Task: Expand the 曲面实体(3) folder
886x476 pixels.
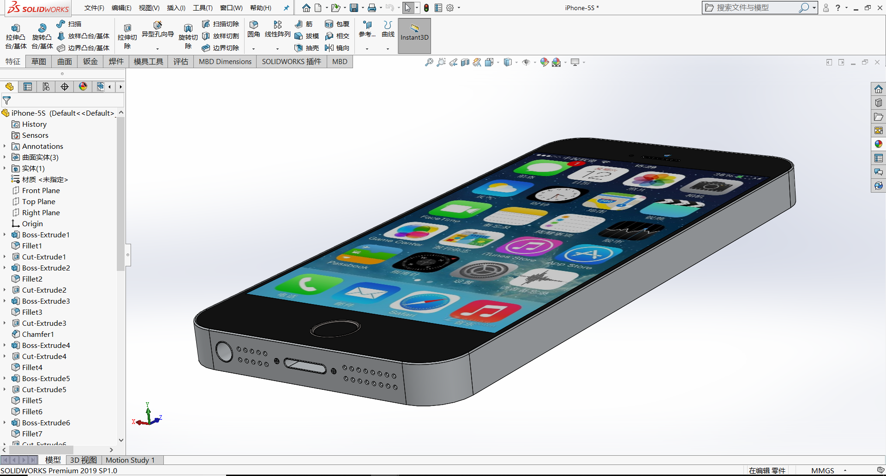Action: [5, 157]
